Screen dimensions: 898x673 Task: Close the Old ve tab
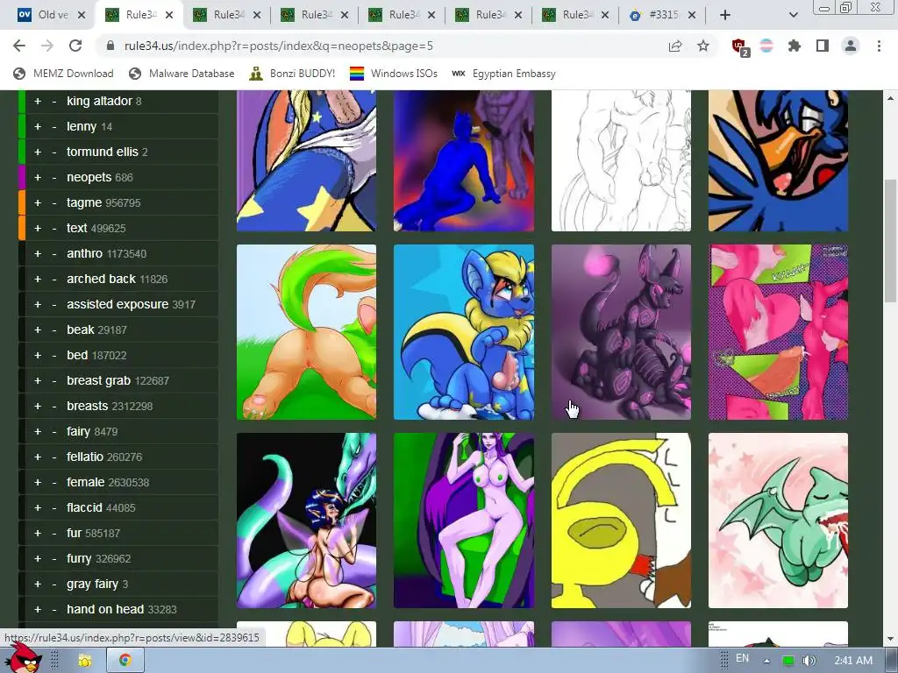click(82, 15)
